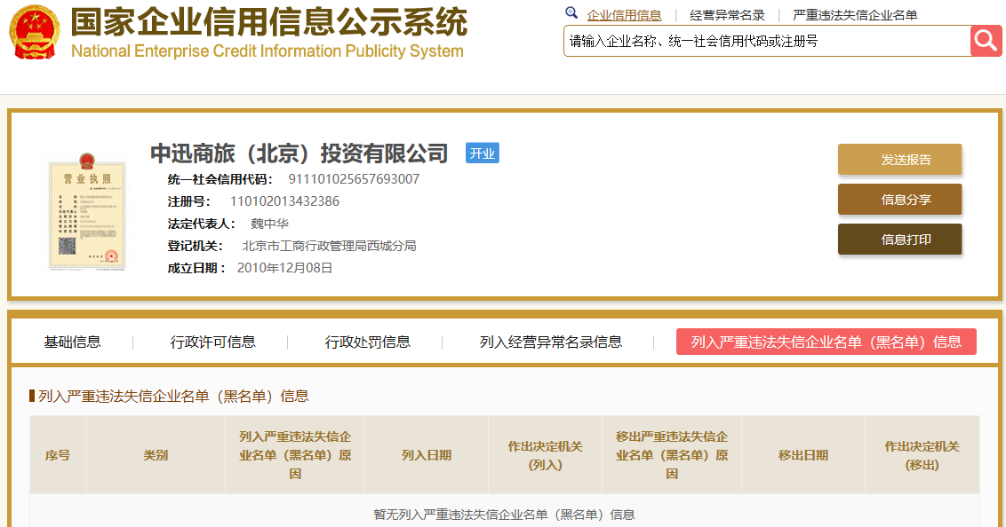Select the 企业信用信息 search category link

(624, 15)
